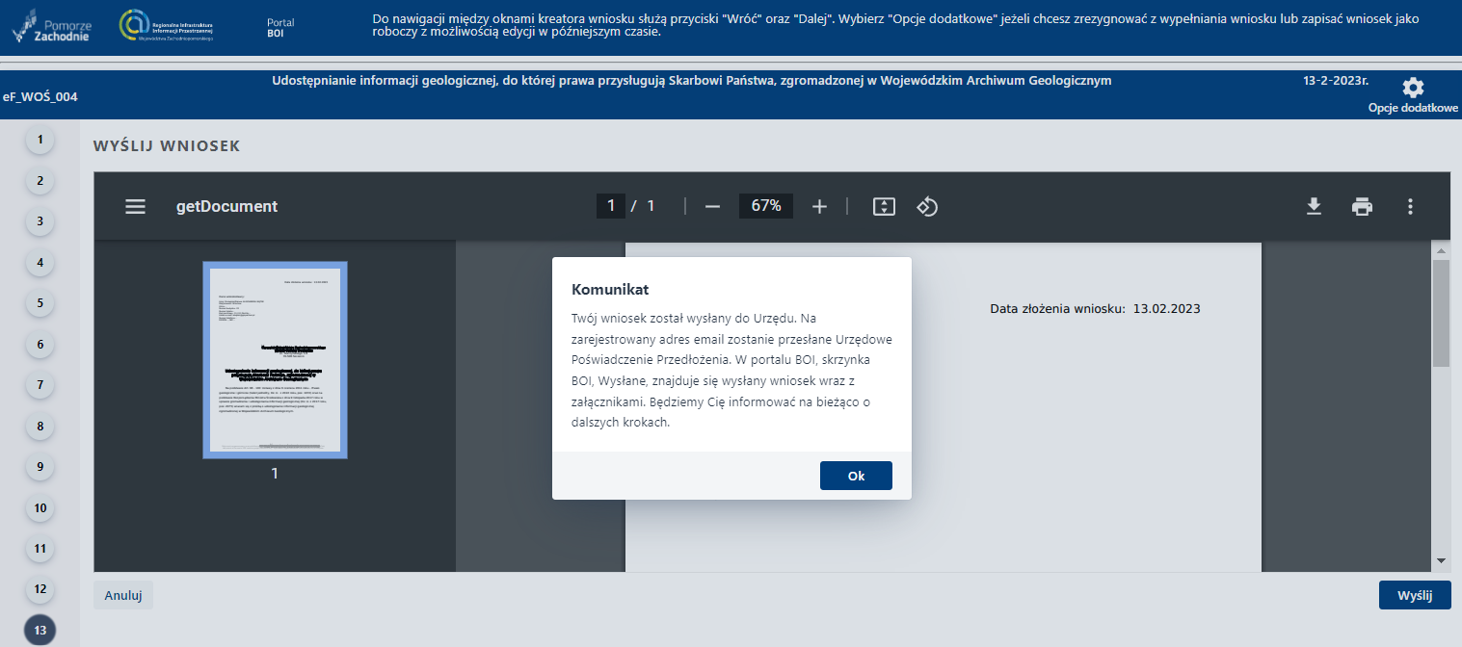Open PDF viewer more actions menu
This screenshot has height=647, width=1462.
(1410, 206)
